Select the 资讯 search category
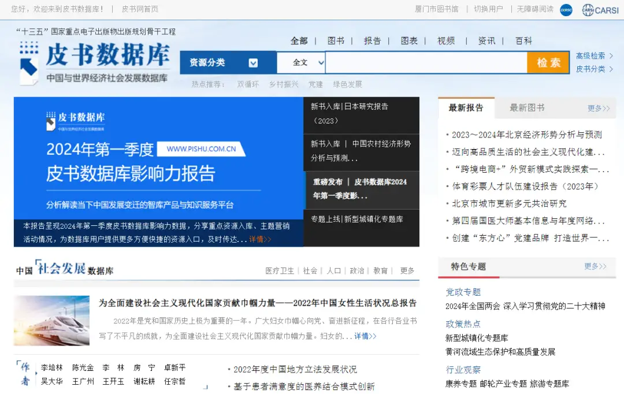The width and height of the screenshot is (624, 394). [x=486, y=40]
